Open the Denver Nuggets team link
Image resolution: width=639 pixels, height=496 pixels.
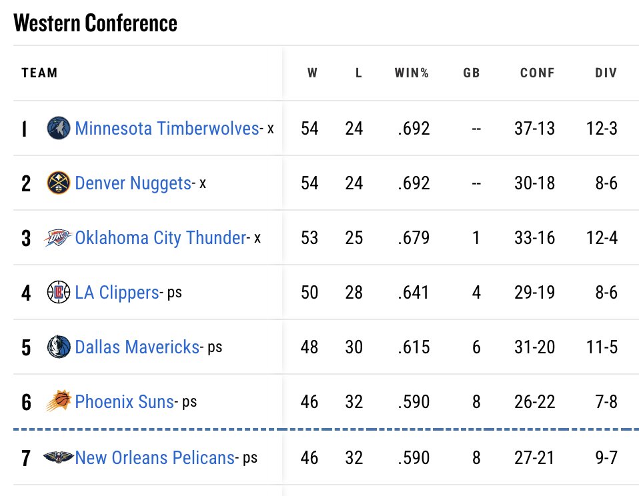pos(133,183)
